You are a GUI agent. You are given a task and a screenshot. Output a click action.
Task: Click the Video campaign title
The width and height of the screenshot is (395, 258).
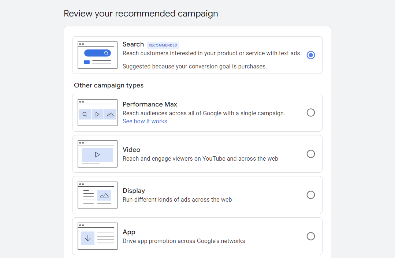coord(131,150)
